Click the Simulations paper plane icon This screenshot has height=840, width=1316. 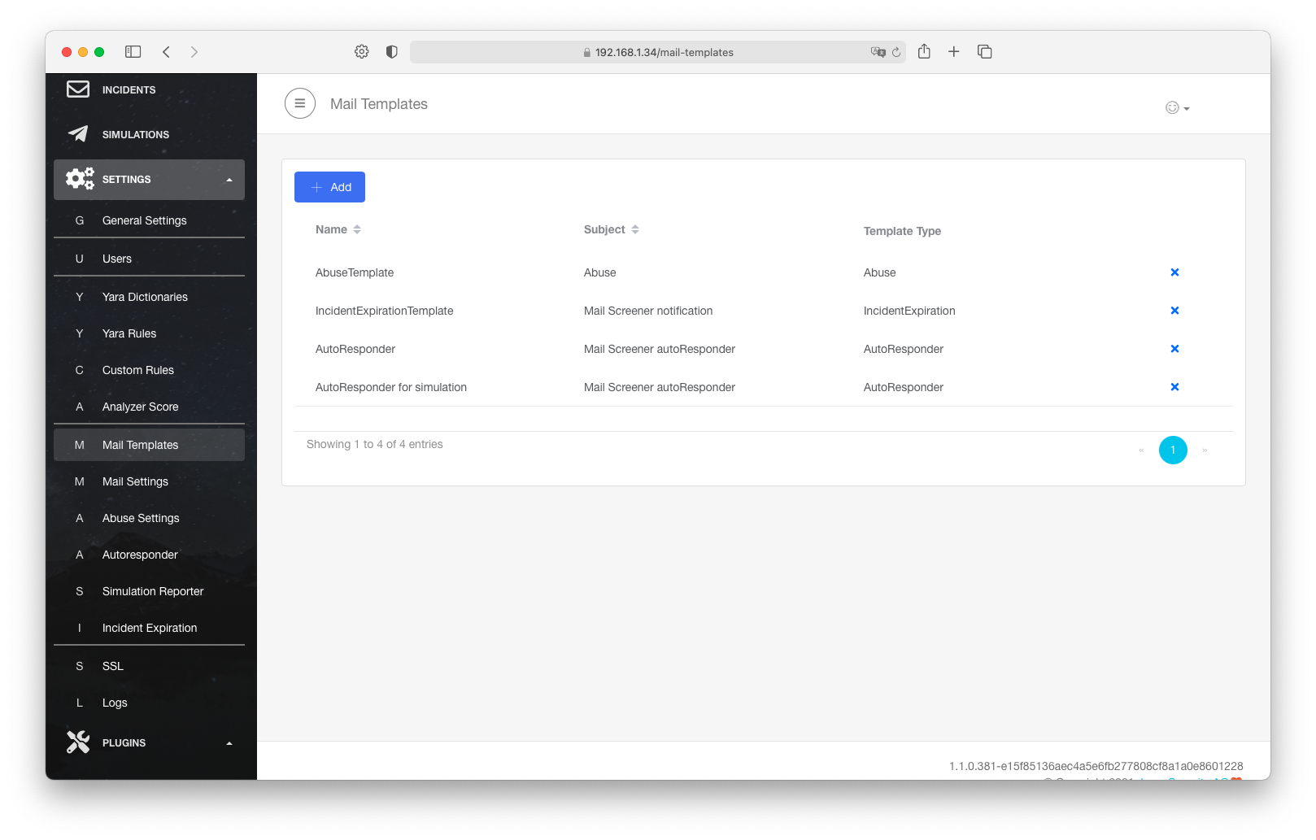[x=78, y=134]
